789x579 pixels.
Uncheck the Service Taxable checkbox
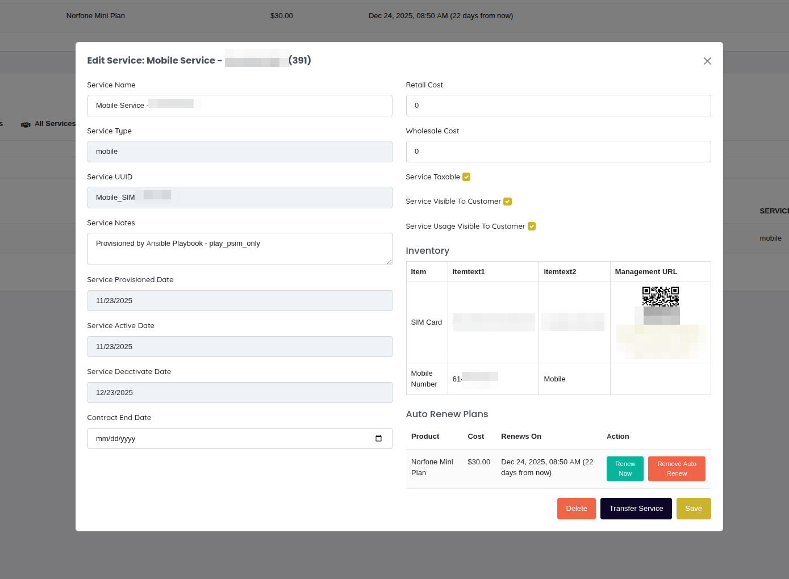pos(466,177)
